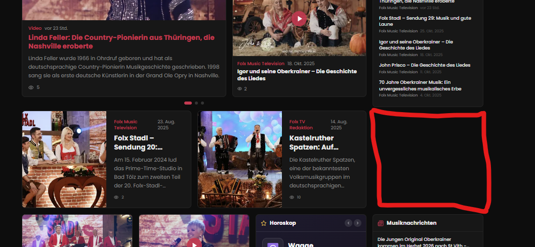Open Folx Stadl – Sendung 20 thumbnail
Image resolution: width=535 pixels, height=247 pixels.
pyautogui.click(x=64, y=160)
